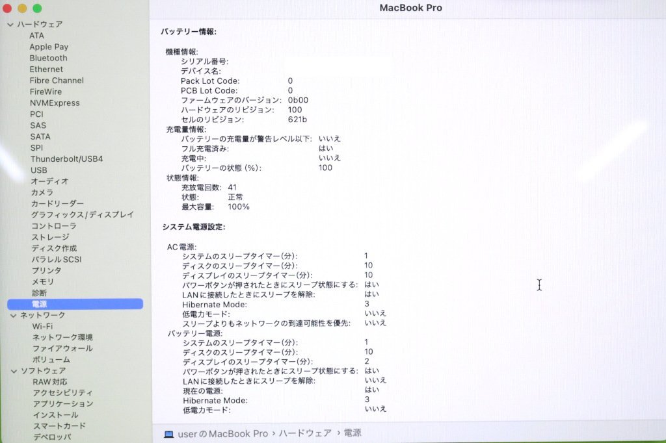The height and width of the screenshot is (443, 666).
Task: Click the システム電源設定 heading
Action: coord(194,227)
